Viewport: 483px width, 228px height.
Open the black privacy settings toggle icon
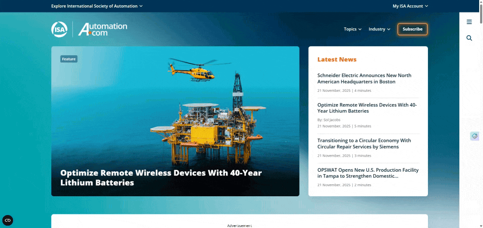pyautogui.click(x=8, y=220)
